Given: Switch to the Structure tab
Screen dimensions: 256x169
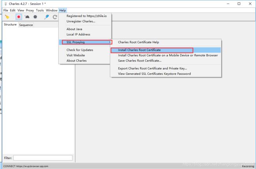Looking at the screenshot, I should (10, 24).
